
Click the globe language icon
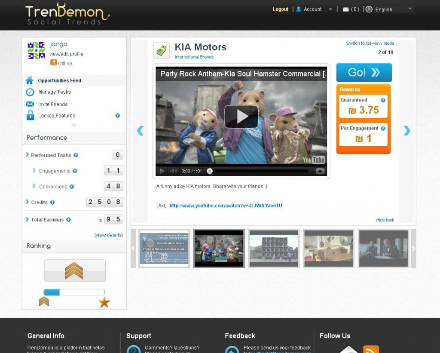click(369, 9)
